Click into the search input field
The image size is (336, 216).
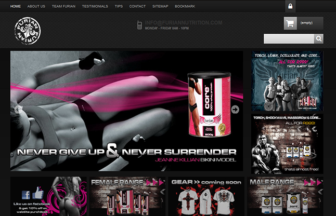pos(289,38)
